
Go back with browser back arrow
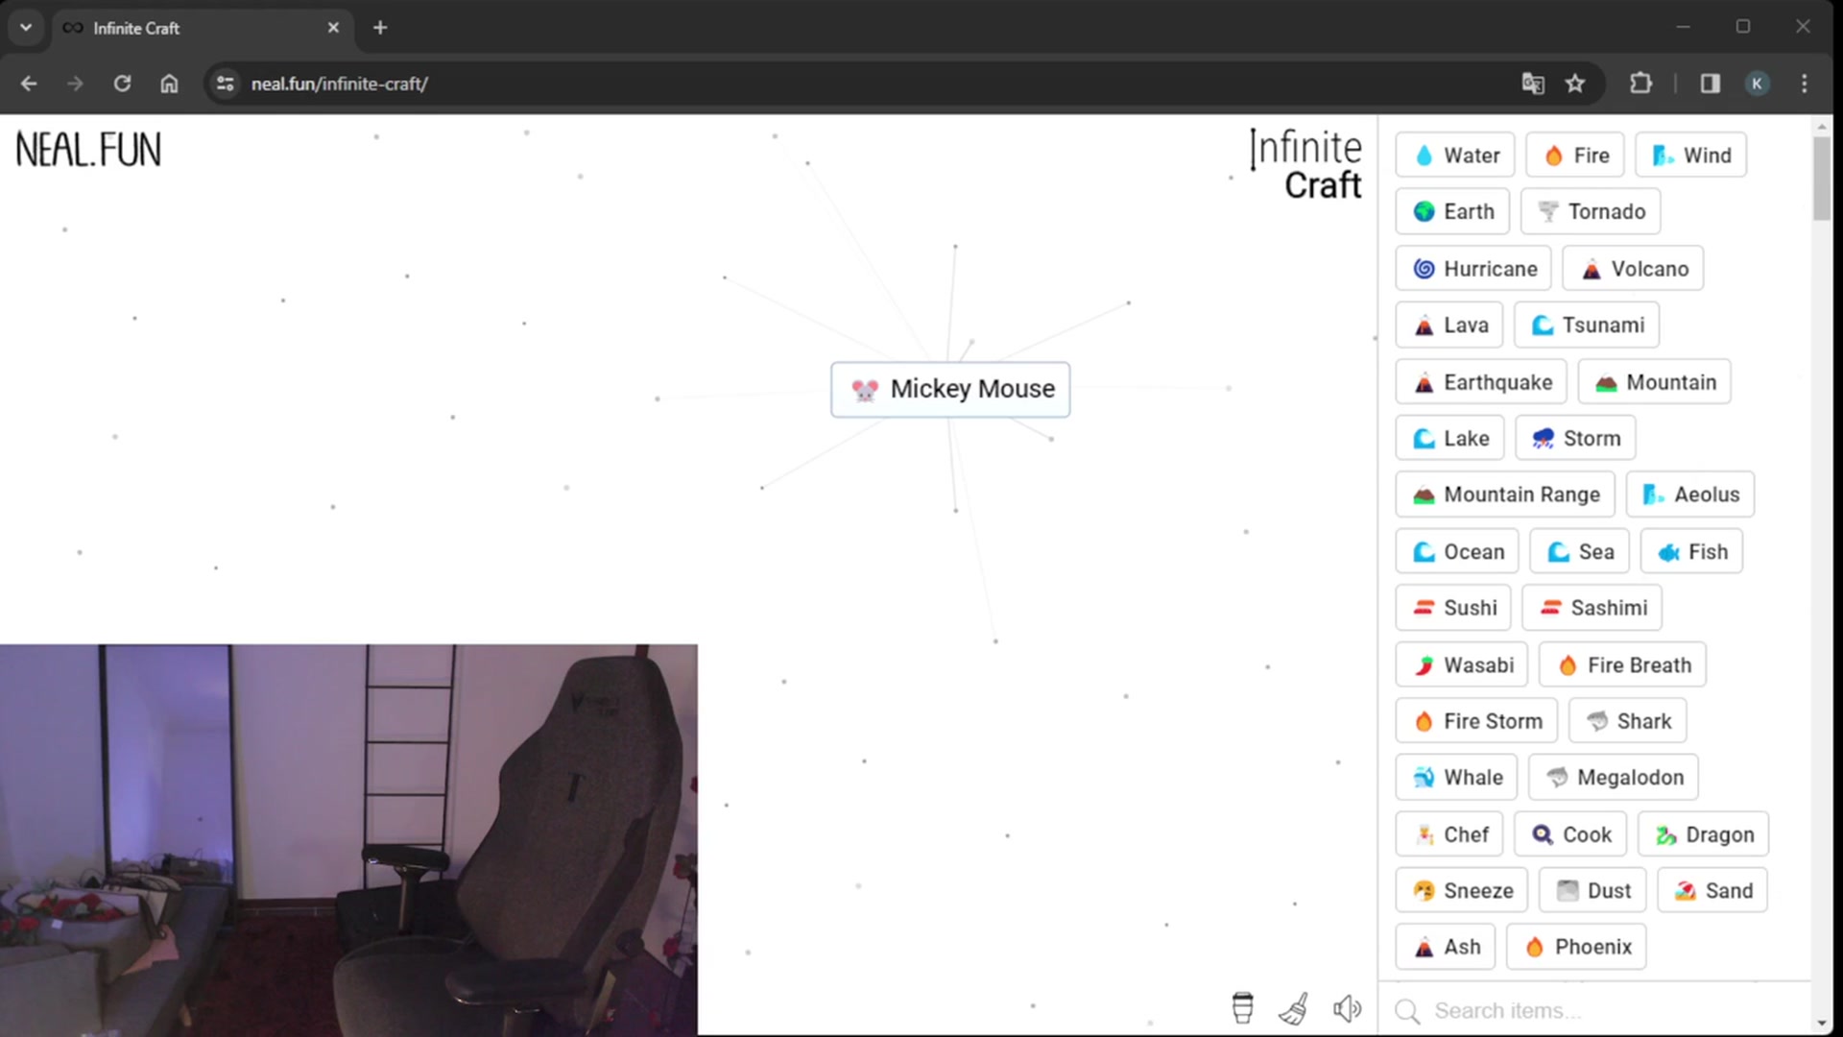[x=29, y=84]
